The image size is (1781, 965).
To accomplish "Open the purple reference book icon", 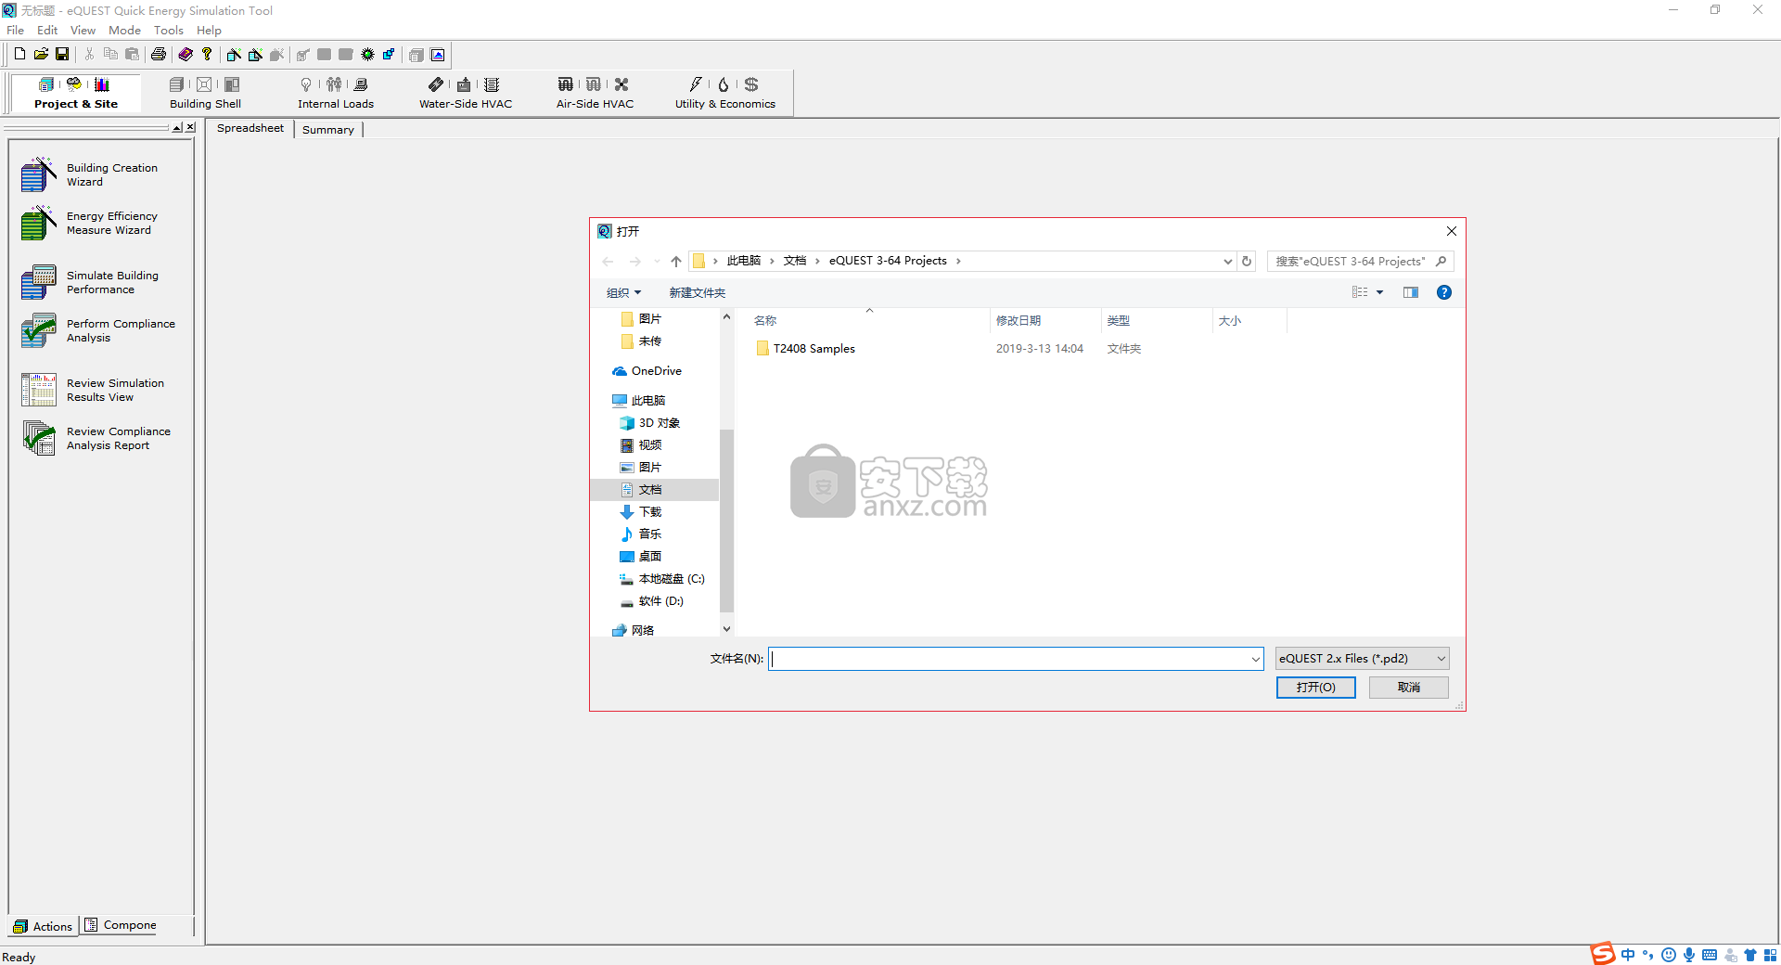I will pyautogui.click(x=186, y=55).
